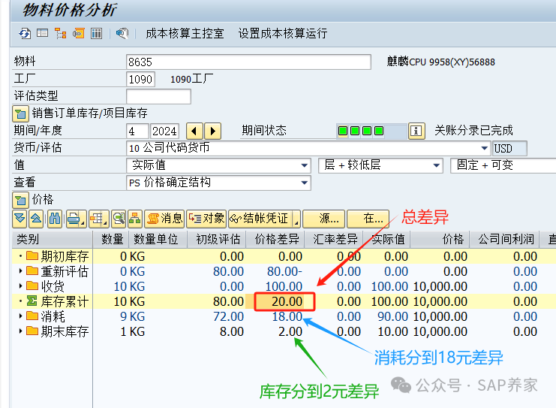Click the orange hierarchy tree icon in top toolbar
This screenshot has height=408, width=556.
[x=60, y=34]
